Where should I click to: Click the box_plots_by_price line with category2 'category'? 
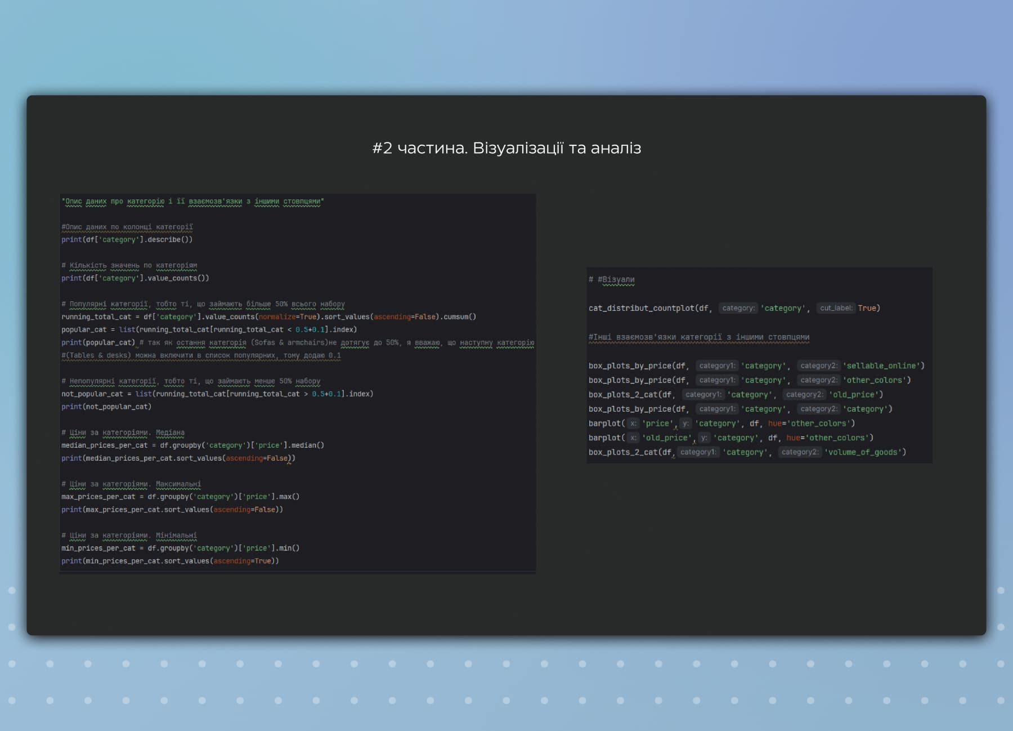tap(741, 409)
